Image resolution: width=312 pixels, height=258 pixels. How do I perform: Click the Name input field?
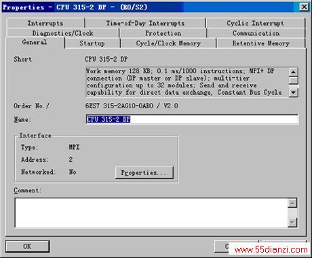tap(192, 119)
